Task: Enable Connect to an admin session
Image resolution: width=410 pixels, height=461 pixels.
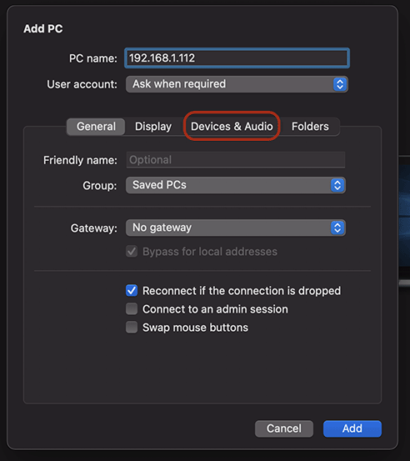Action: pyautogui.click(x=132, y=309)
